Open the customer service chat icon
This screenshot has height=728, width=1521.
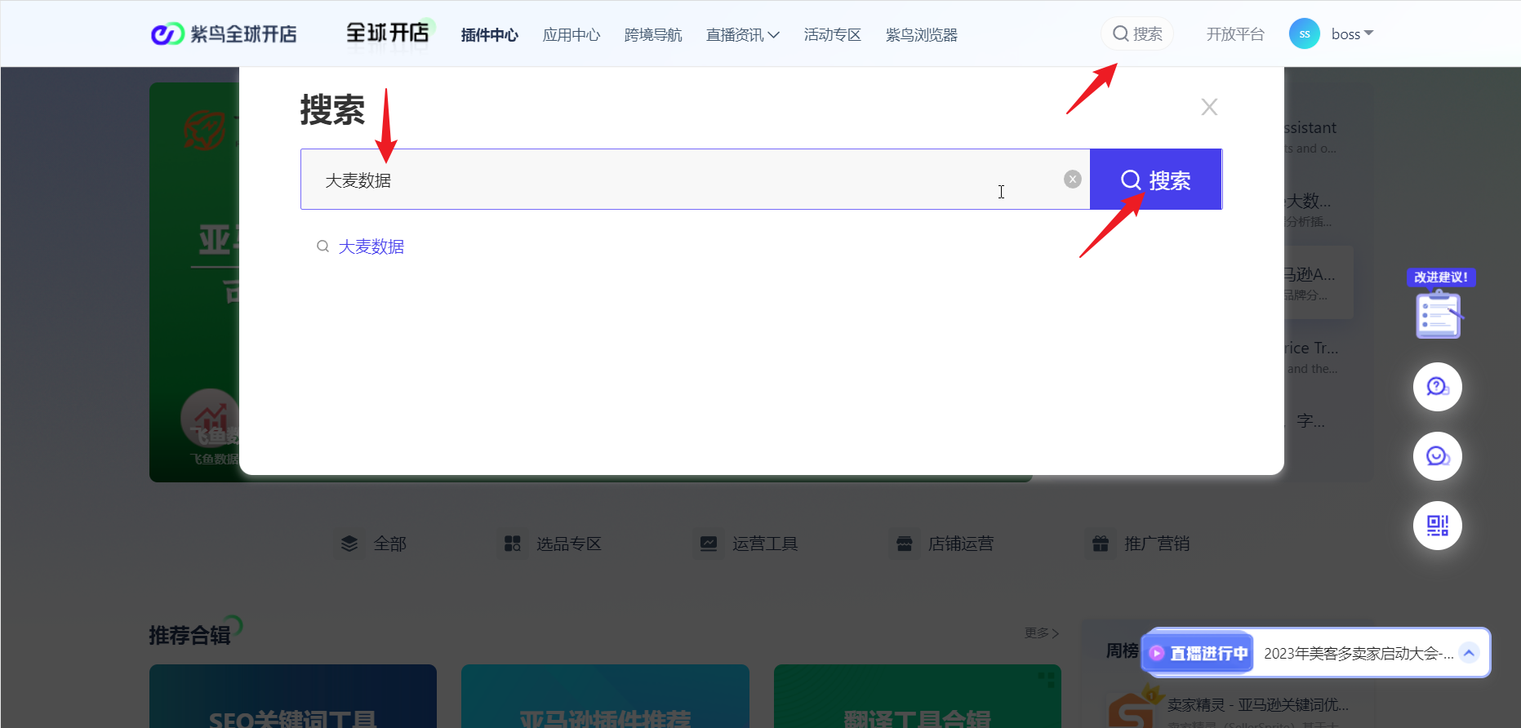1438,456
